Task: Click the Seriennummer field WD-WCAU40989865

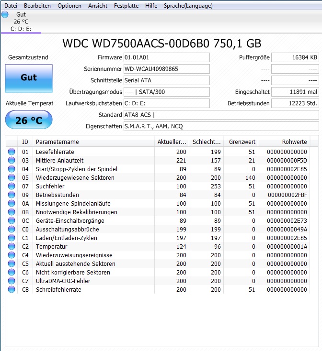Action: (x=167, y=69)
